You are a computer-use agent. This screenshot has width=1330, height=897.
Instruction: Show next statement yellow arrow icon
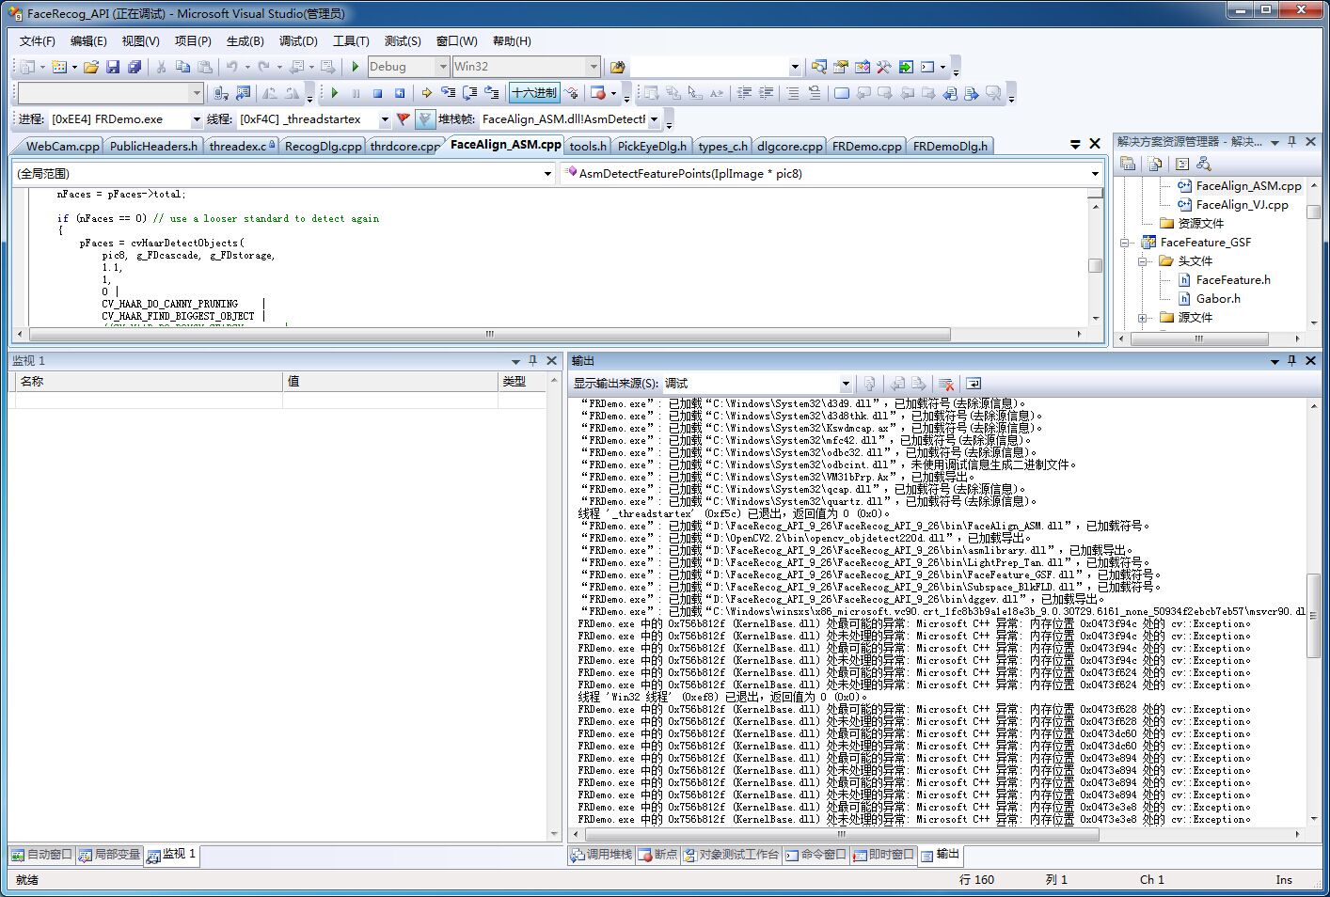(426, 93)
